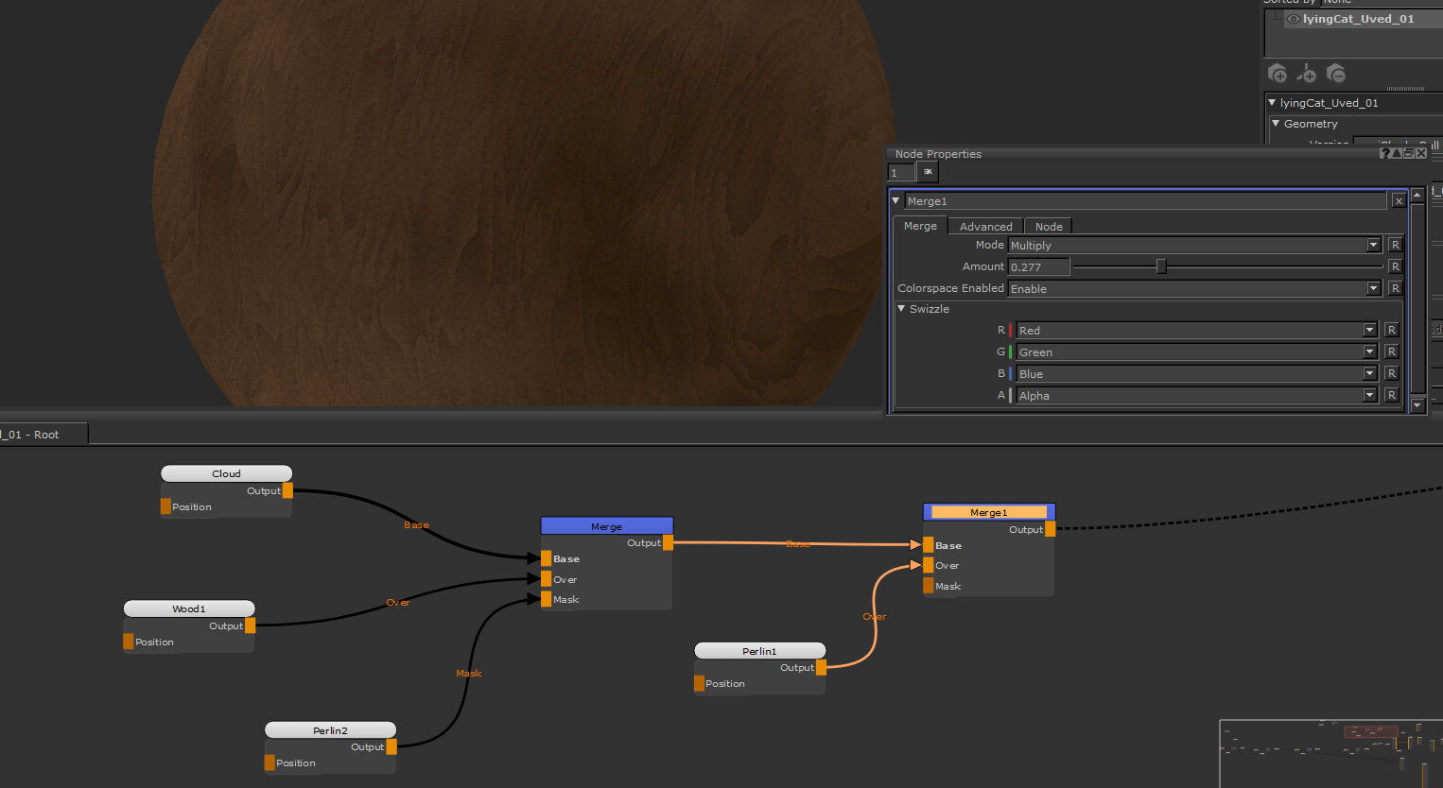Click the add object icon
The width and height of the screenshot is (1443, 788).
[1278, 74]
